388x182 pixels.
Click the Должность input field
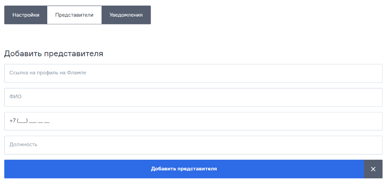tap(193, 145)
